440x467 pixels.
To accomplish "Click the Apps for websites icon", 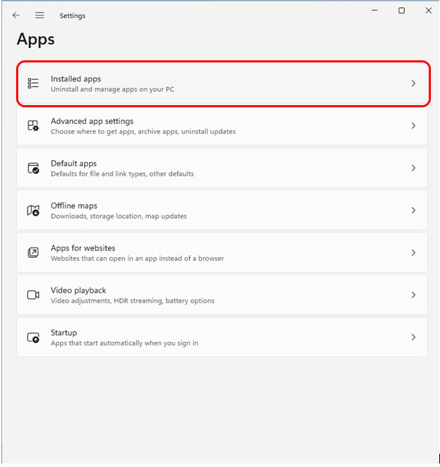I will [x=33, y=252].
